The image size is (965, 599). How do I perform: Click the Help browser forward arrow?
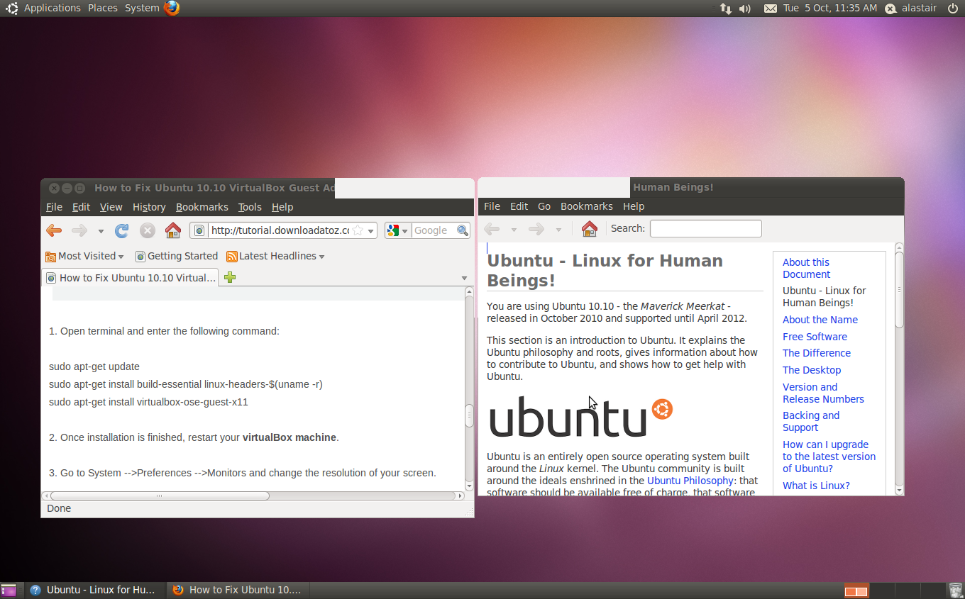pyautogui.click(x=536, y=229)
